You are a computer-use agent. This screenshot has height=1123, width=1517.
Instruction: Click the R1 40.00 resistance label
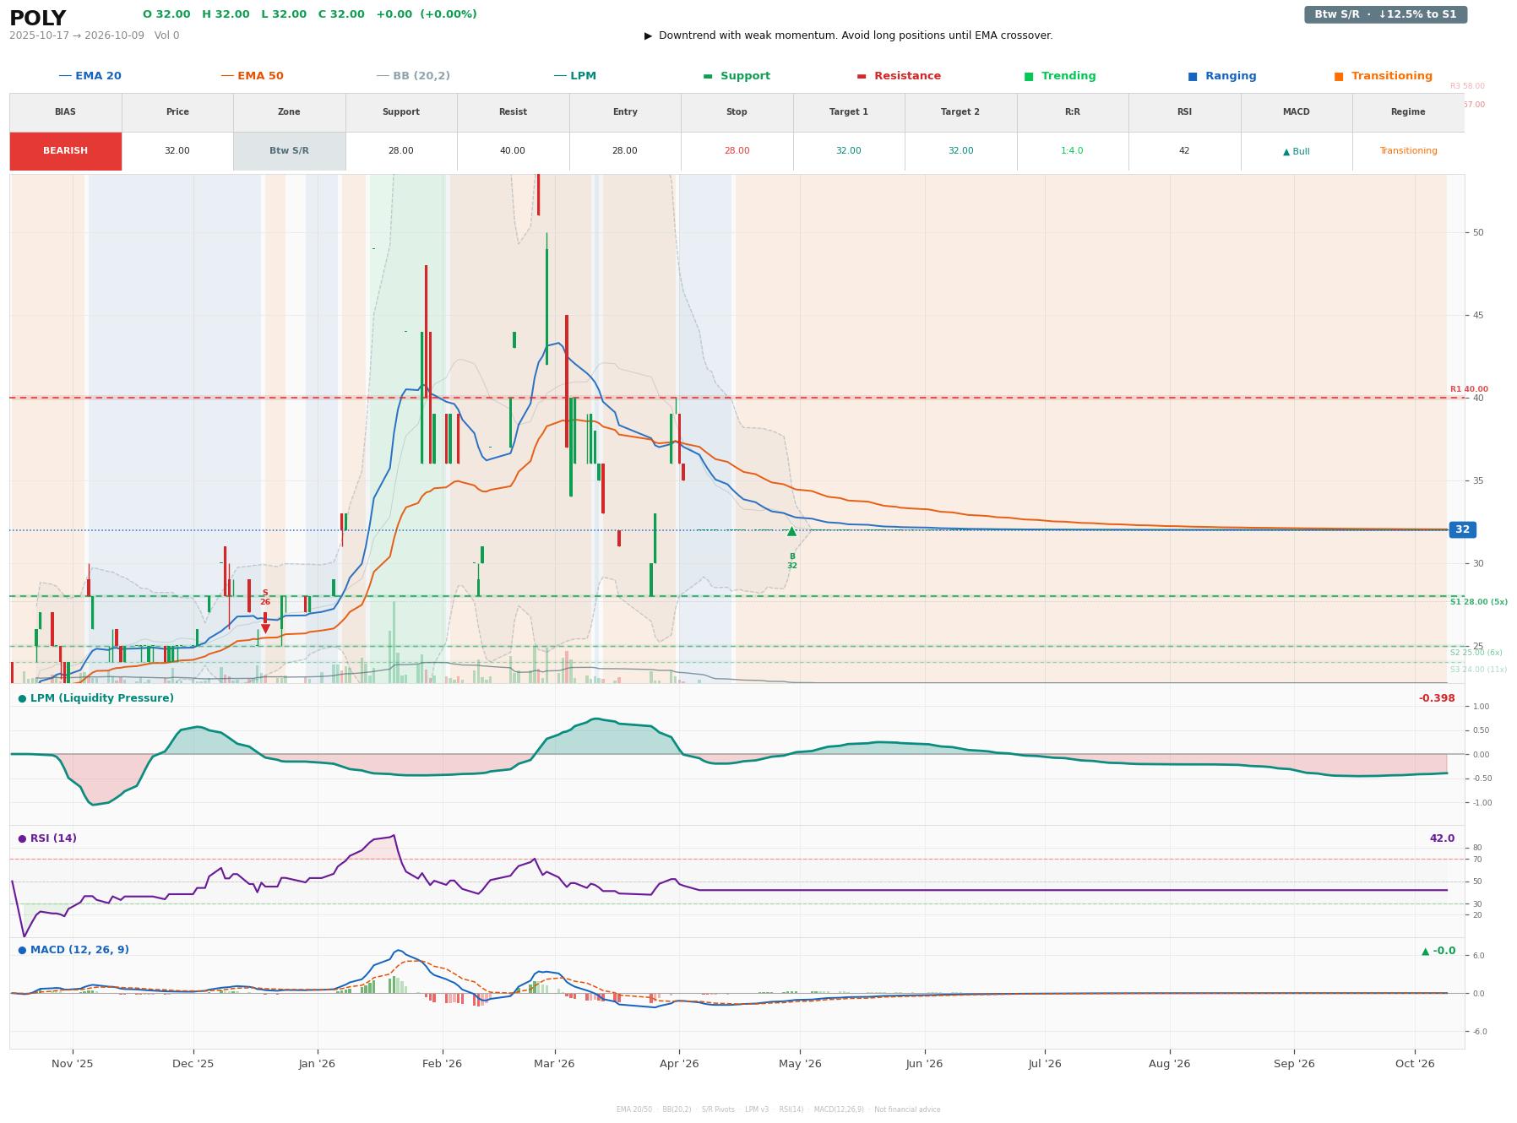click(1469, 389)
